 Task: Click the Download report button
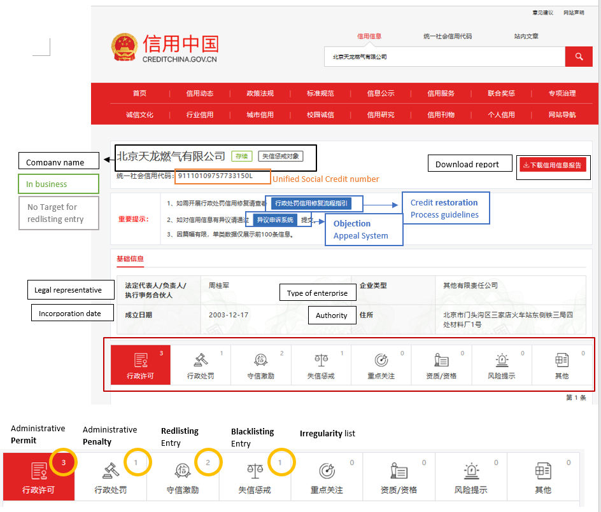[469, 163]
